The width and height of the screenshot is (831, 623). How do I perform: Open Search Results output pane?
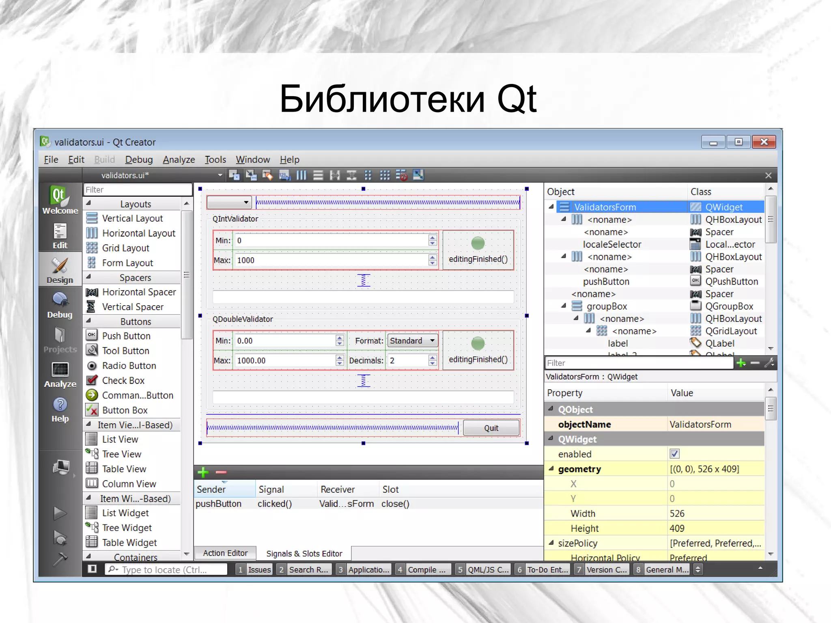304,569
